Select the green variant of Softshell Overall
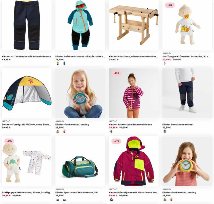The width and height of the screenshot is (214, 204). [58, 63]
